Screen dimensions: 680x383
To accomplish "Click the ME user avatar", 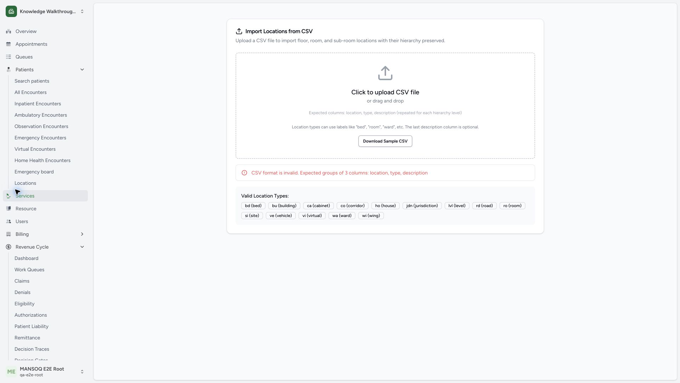I will [11, 372].
